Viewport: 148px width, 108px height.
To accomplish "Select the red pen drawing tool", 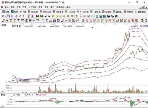I will (3, 21).
